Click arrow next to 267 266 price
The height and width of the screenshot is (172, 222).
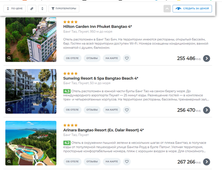pyautogui.click(x=206, y=162)
